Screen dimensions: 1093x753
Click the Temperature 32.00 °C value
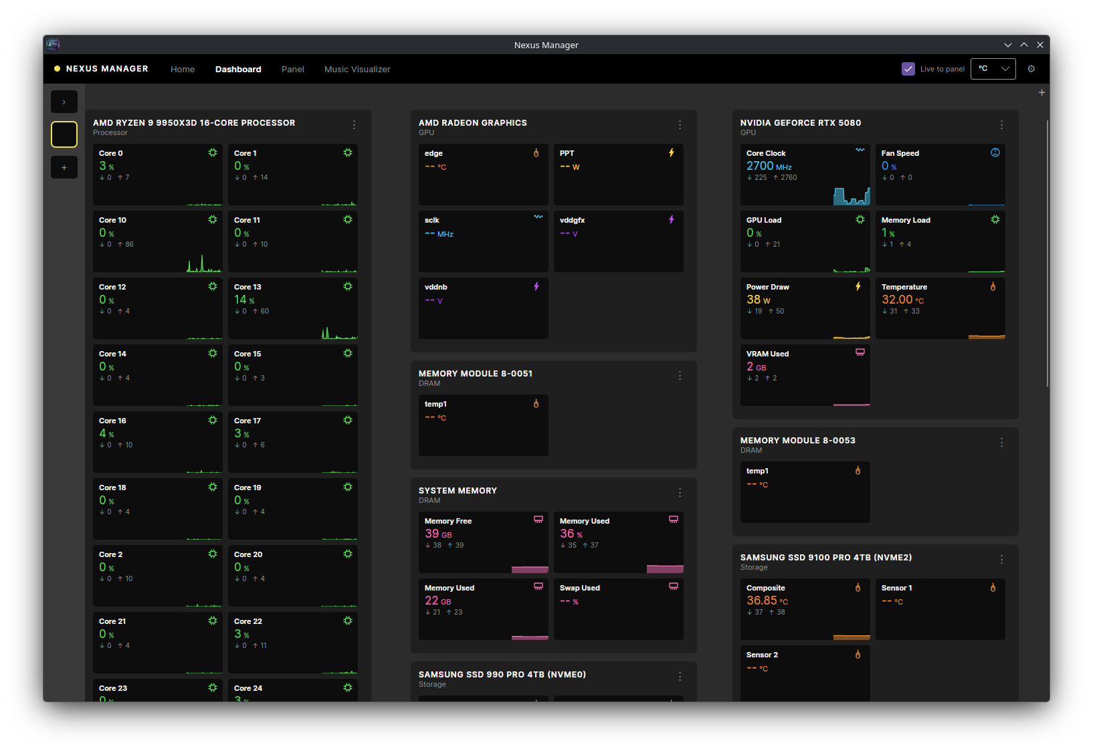tap(902, 300)
